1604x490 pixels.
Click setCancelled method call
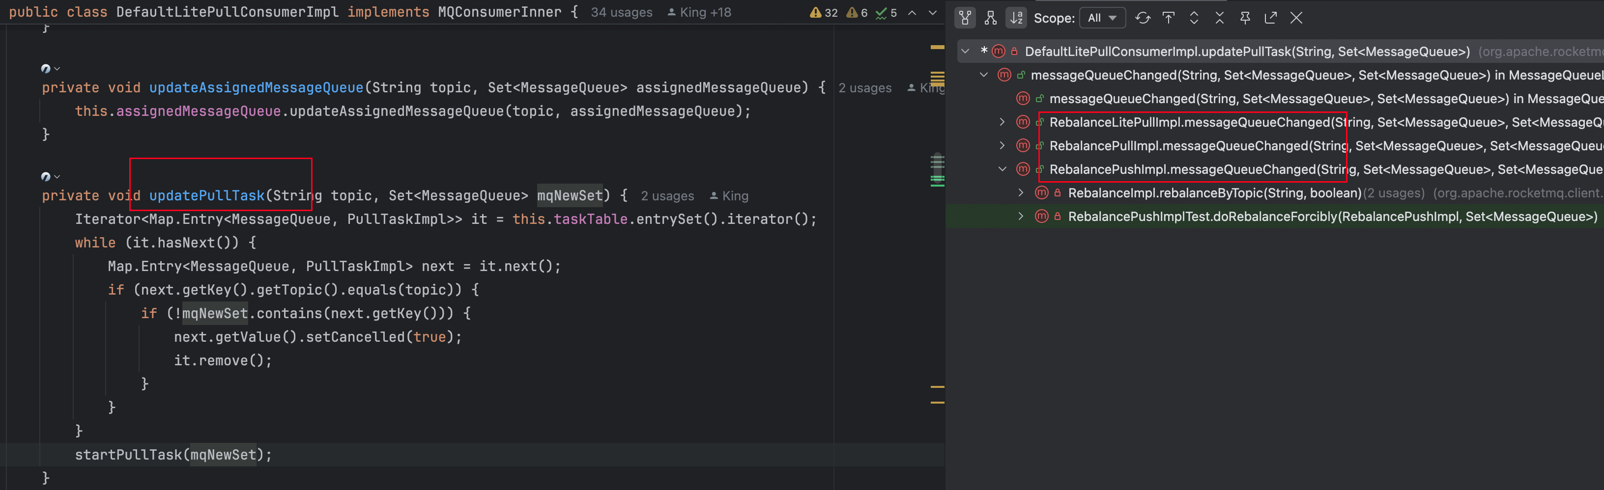[x=356, y=337]
